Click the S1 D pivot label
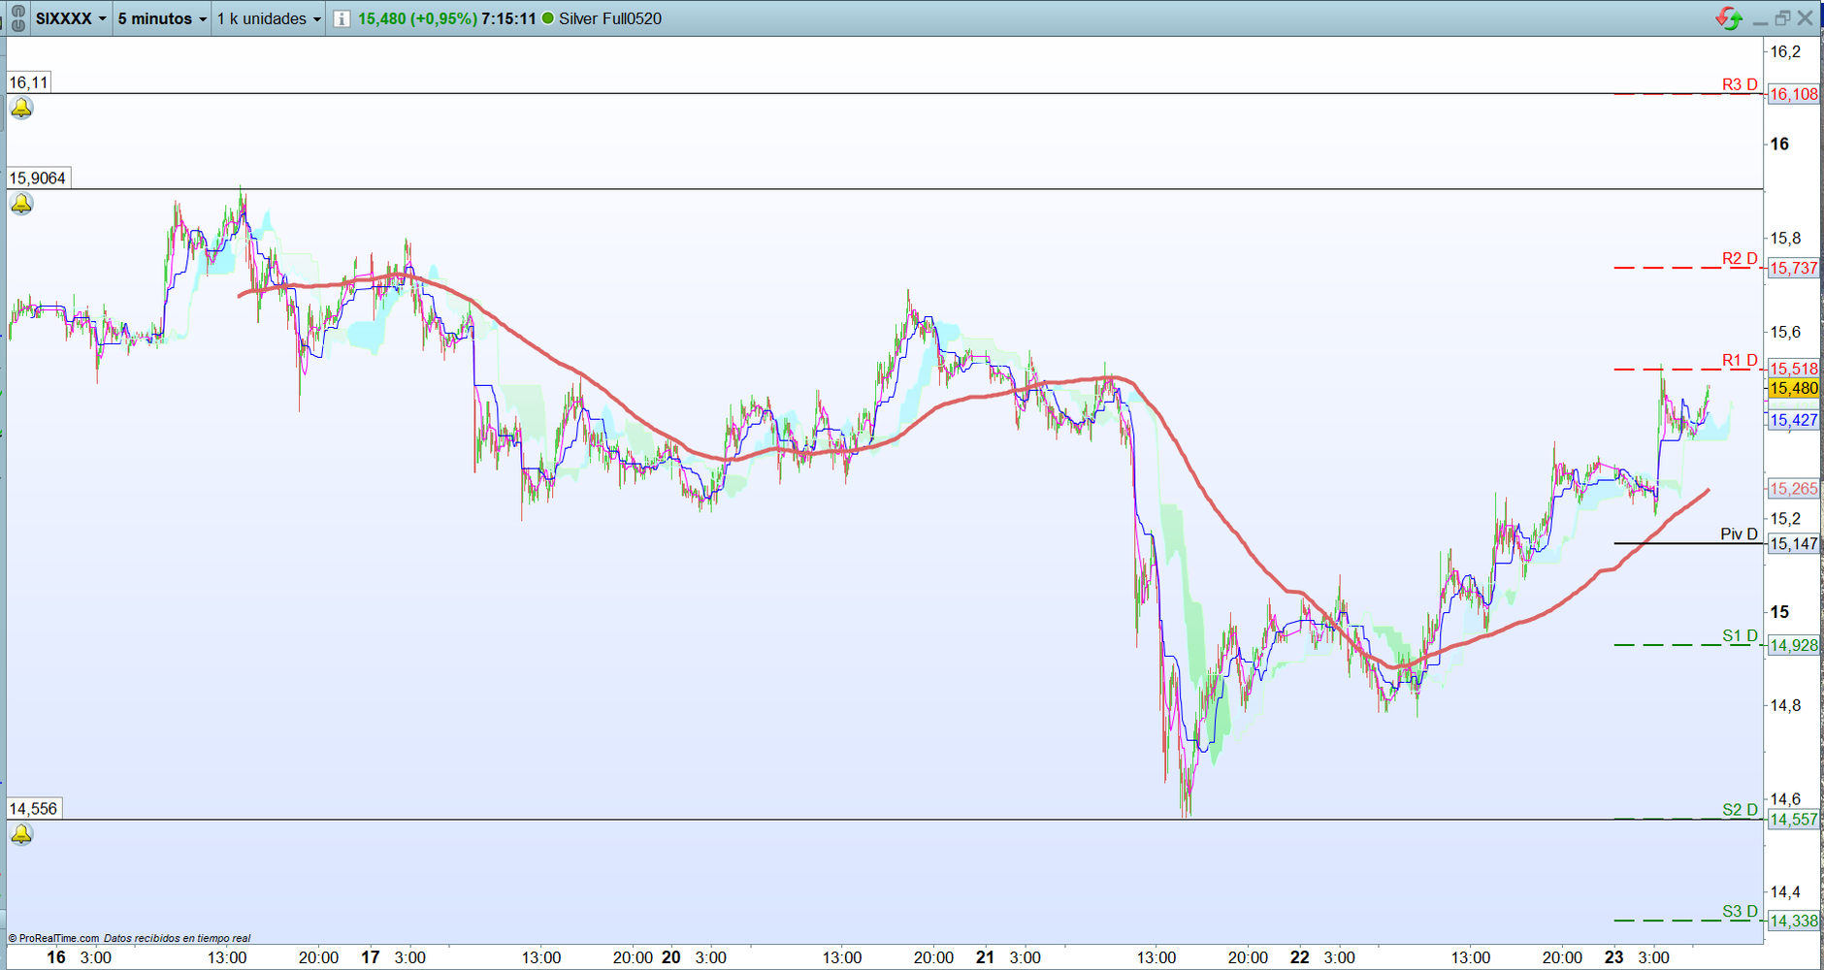 point(1740,635)
